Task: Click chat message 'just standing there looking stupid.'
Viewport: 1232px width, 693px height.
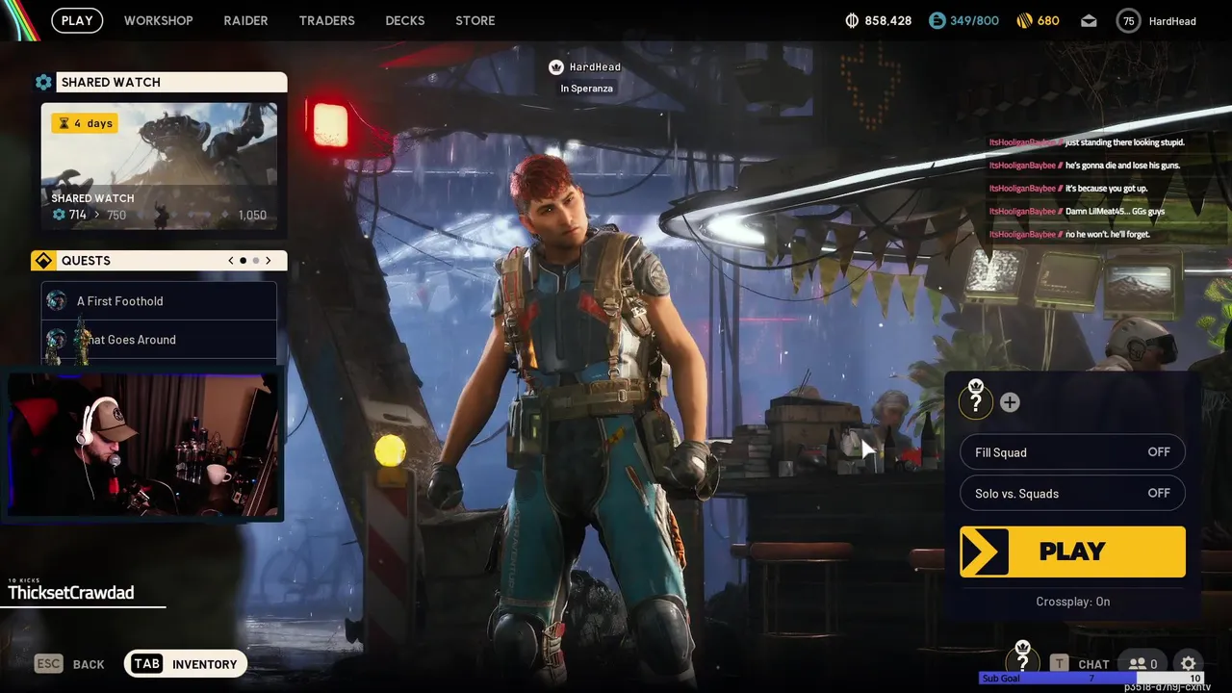Action: (x=1125, y=142)
